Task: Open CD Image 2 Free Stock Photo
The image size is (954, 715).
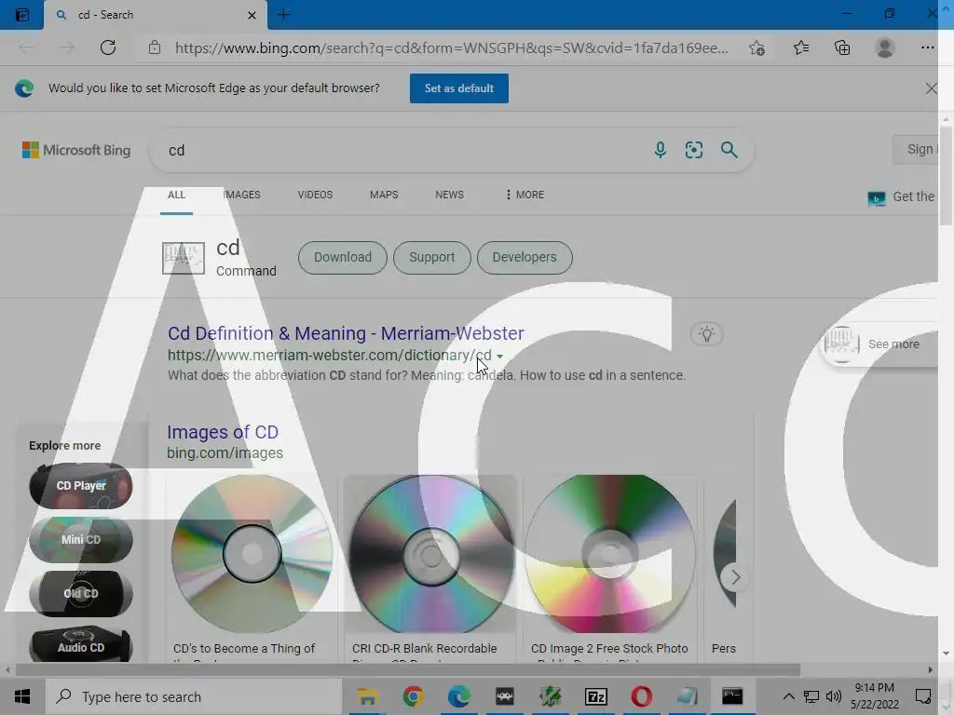Action: coord(609,554)
